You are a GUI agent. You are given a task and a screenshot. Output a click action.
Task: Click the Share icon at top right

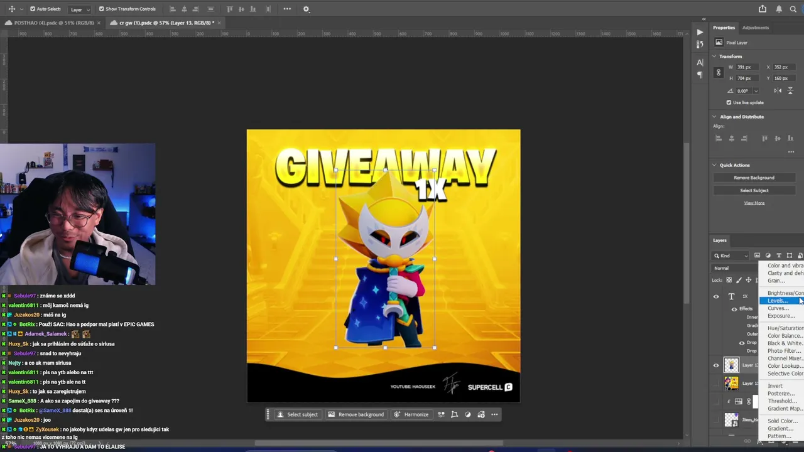(763, 9)
